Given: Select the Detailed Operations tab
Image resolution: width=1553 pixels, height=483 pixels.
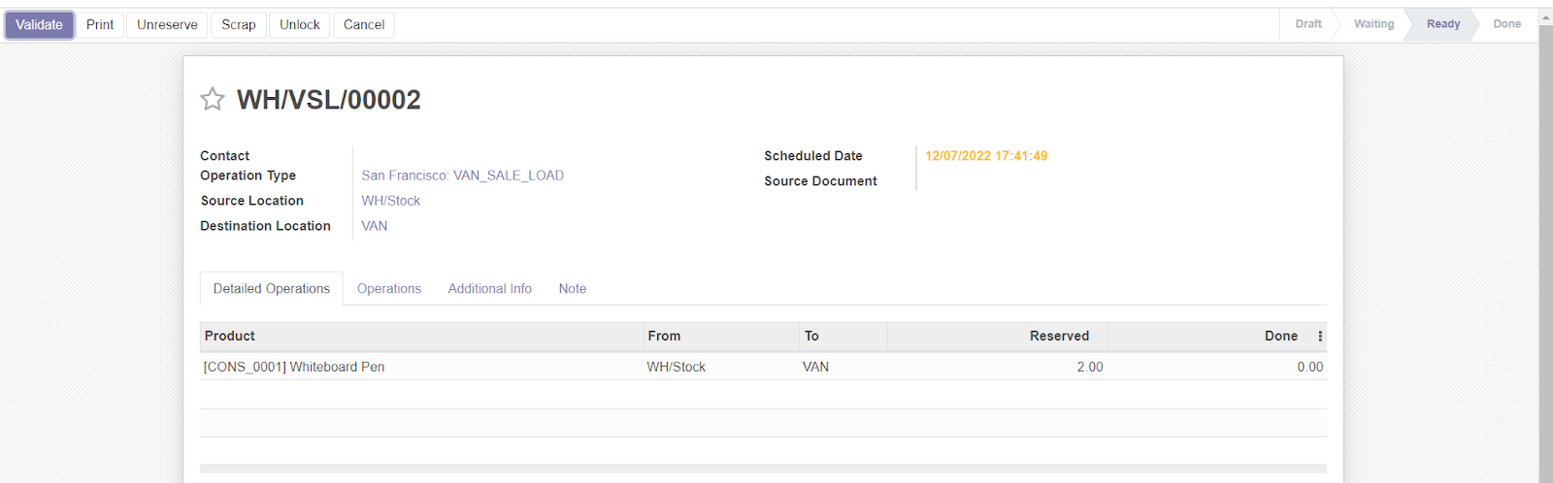Looking at the screenshot, I should [x=272, y=289].
